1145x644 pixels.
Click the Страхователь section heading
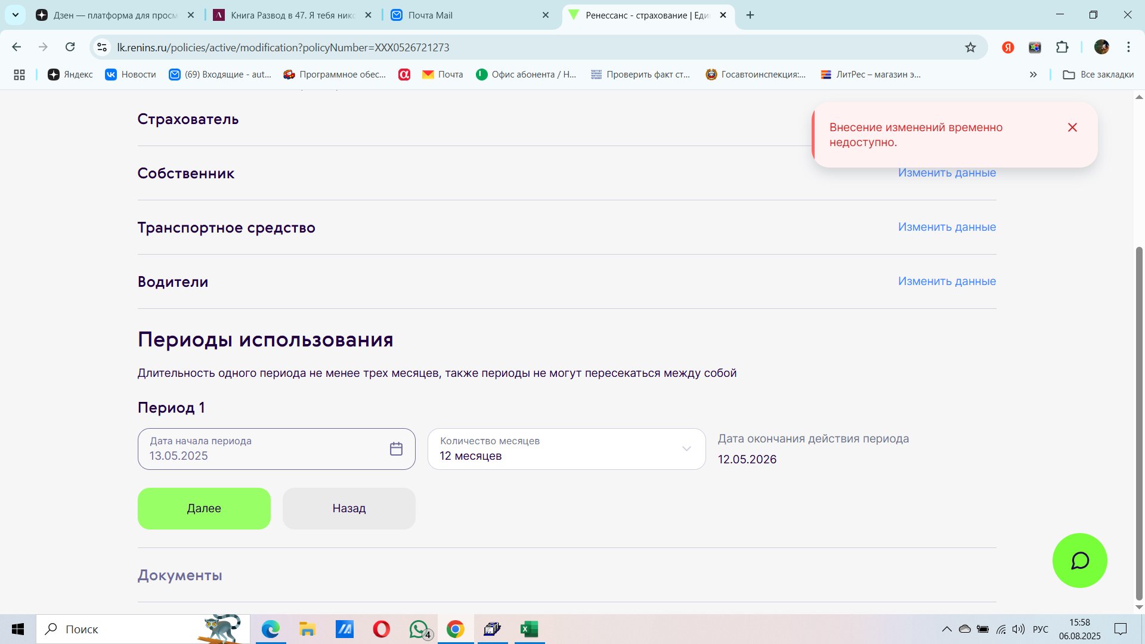pyautogui.click(x=188, y=119)
